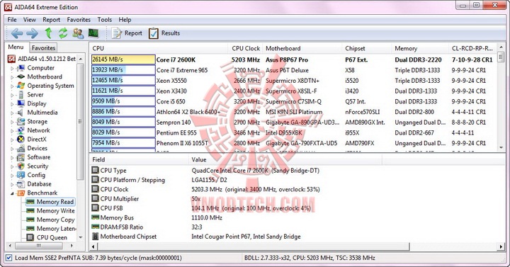
Task: Select the Database tree icon
Action: 21,184
